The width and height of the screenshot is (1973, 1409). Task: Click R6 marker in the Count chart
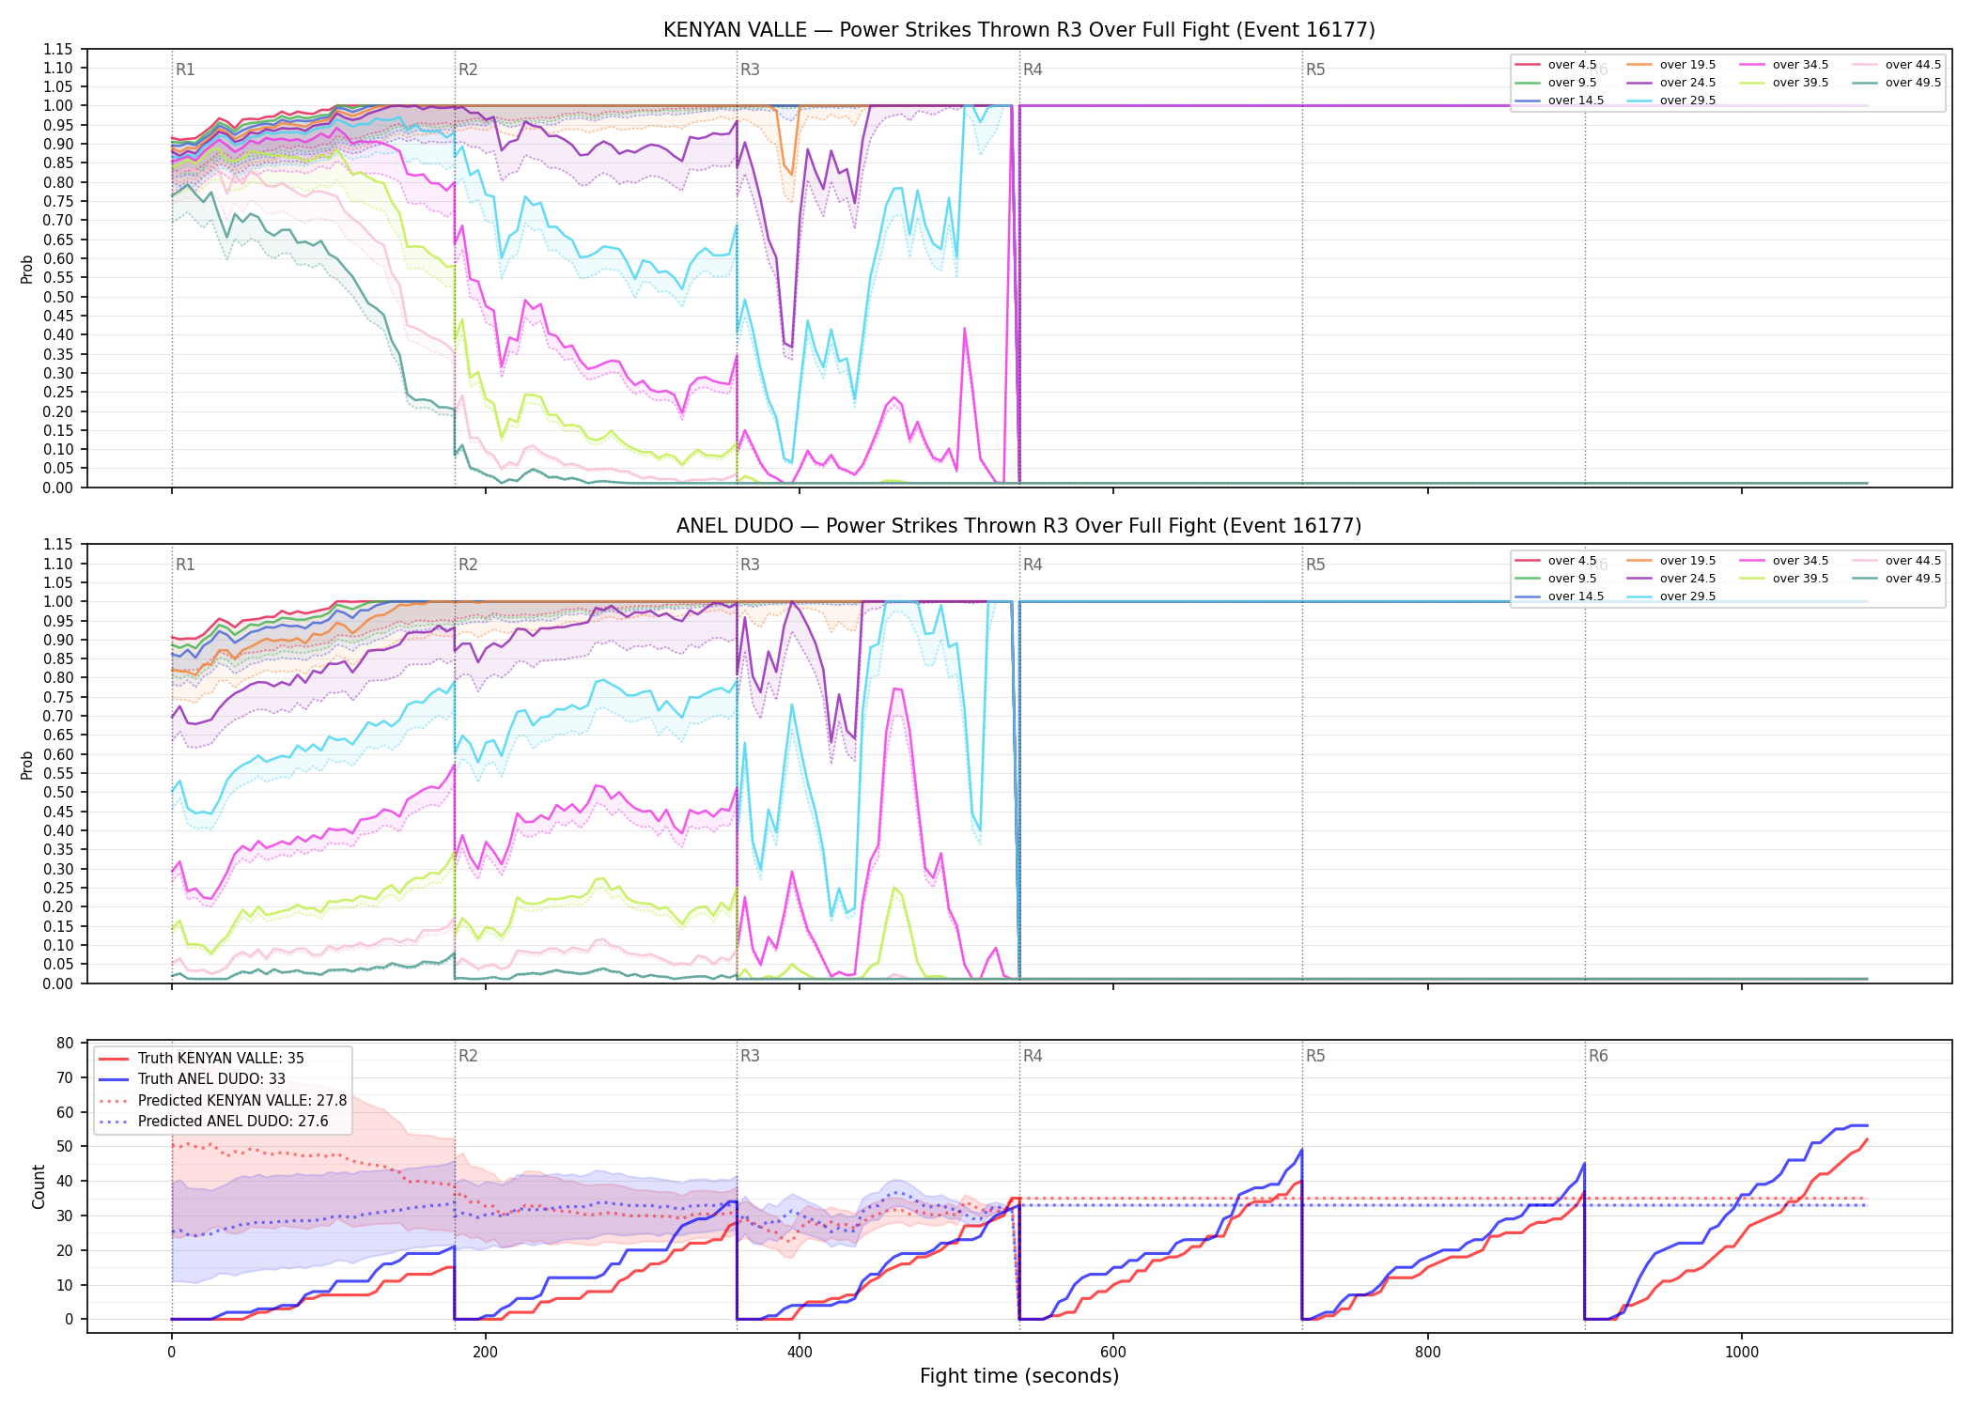point(1598,1056)
